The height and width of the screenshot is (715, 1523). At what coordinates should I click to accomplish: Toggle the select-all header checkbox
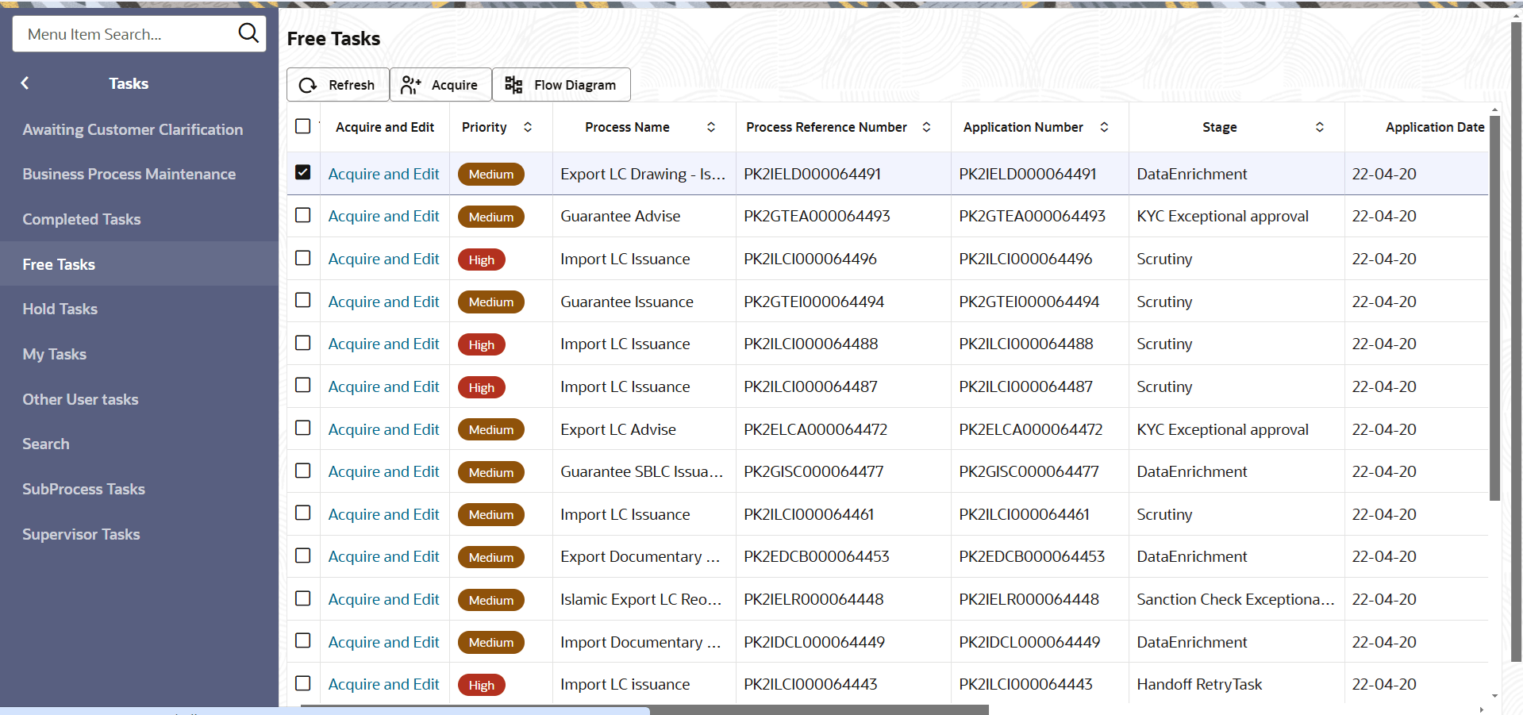coord(302,126)
